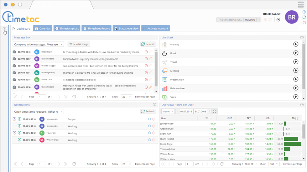Viewport: 307px width, 172px height.
Task: Open the running timestamp dropdown arrow
Action: coord(258,20)
